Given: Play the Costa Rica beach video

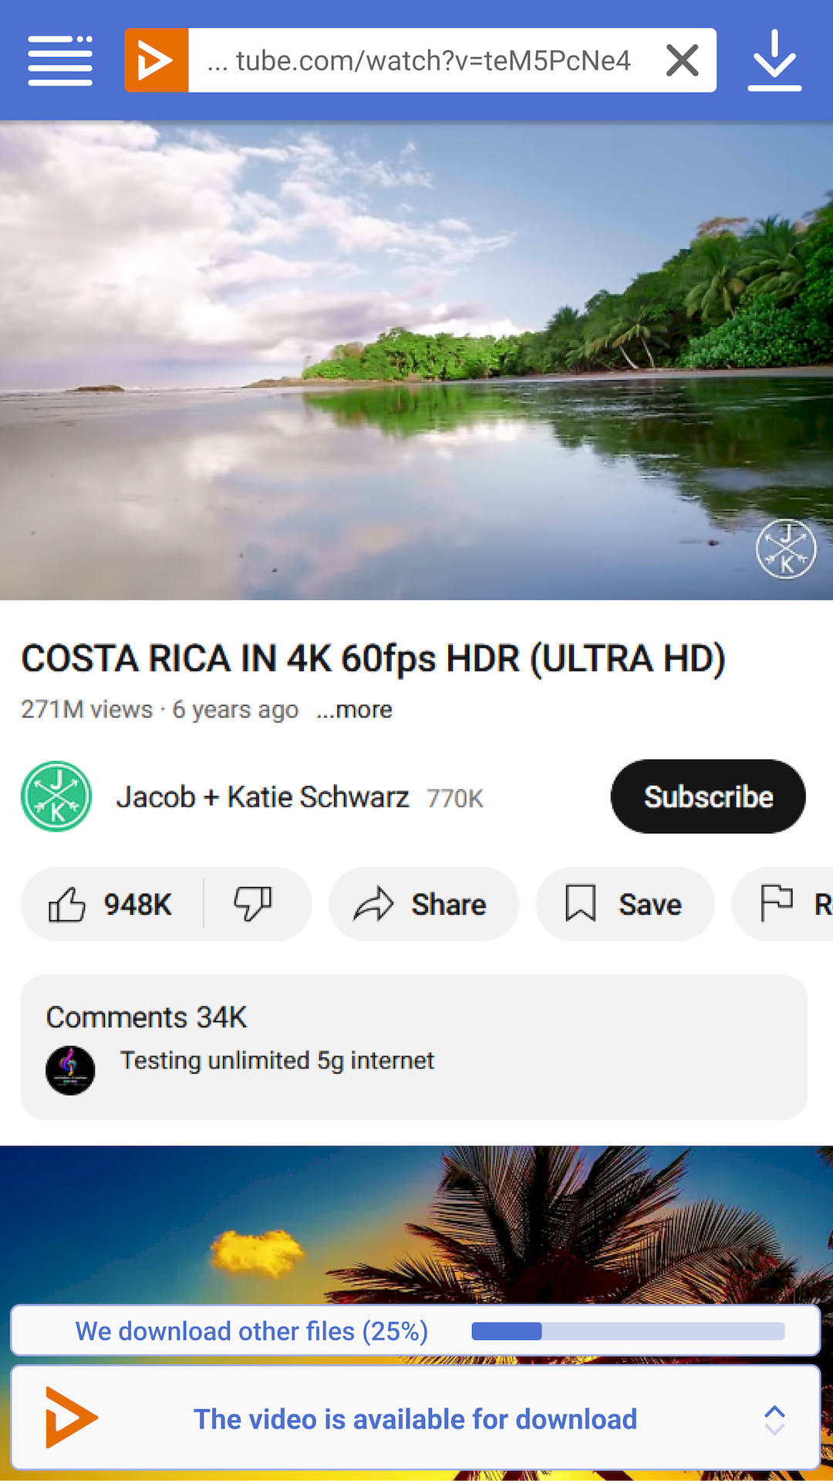Looking at the screenshot, I should tap(416, 360).
